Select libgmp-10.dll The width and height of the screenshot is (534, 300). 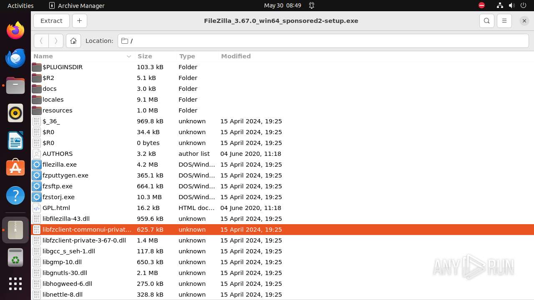282,262
